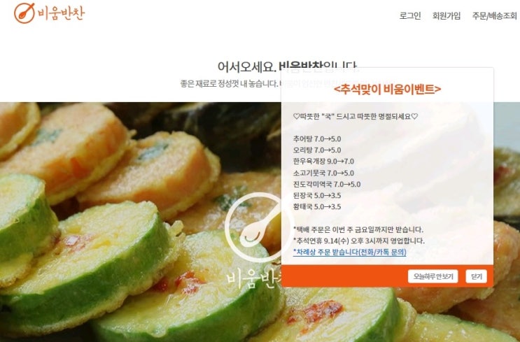Click the 택배 주문 notice text

[x=358, y=229]
